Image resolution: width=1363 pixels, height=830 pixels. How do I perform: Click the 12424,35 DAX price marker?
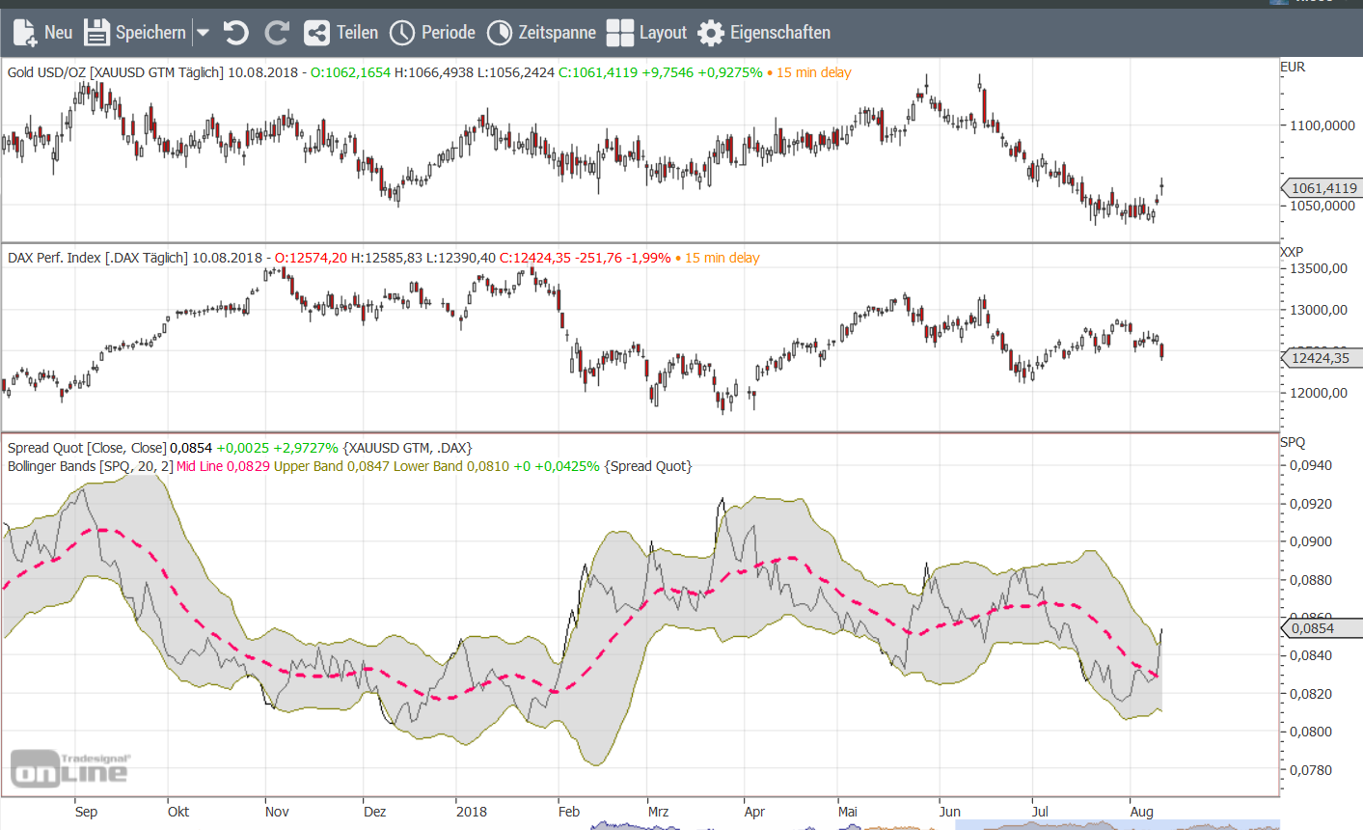[1321, 358]
